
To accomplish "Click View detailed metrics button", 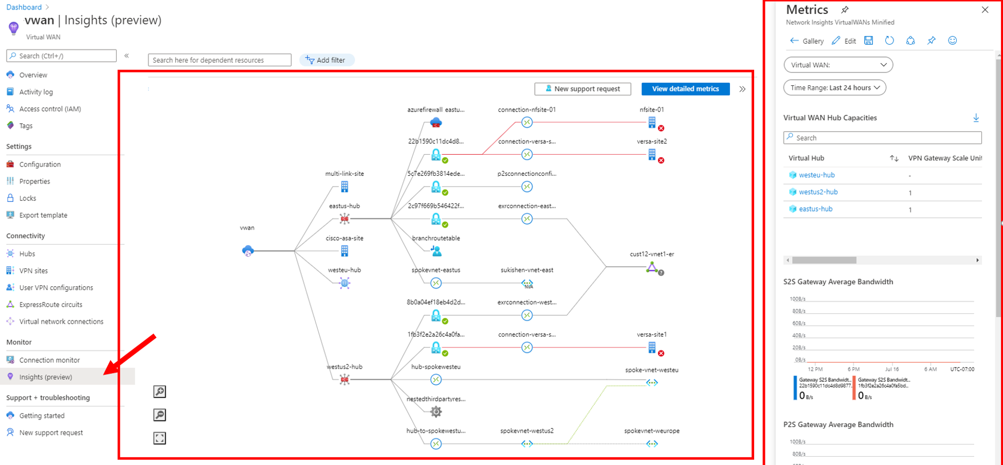I will pyautogui.click(x=685, y=89).
